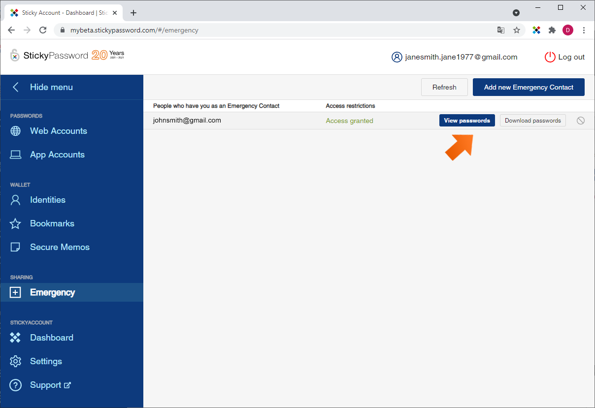Click the user account avatar icon

[397, 57]
